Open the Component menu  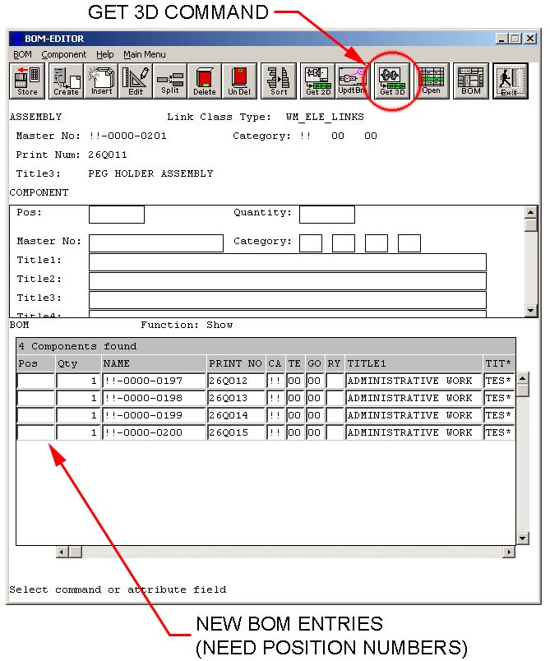click(x=64, y=54)
